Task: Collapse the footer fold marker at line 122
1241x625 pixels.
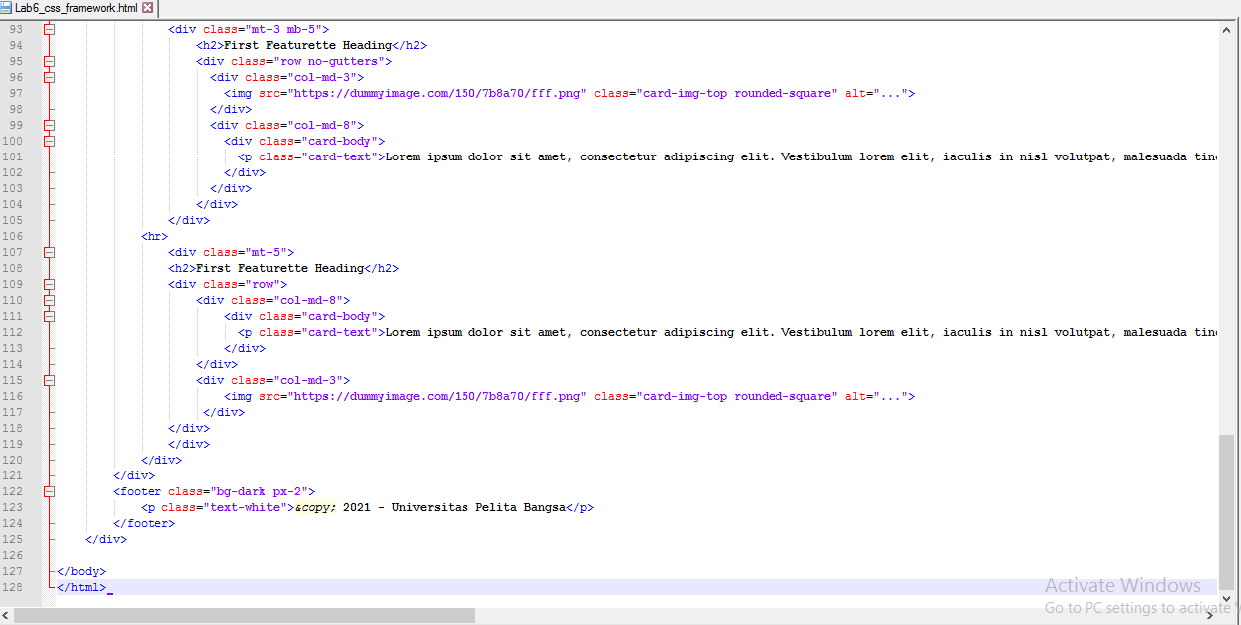Action: (x=48, y=490)
